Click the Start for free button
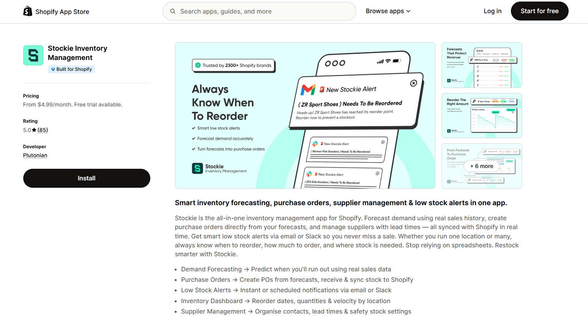 (x=540, y=11)
